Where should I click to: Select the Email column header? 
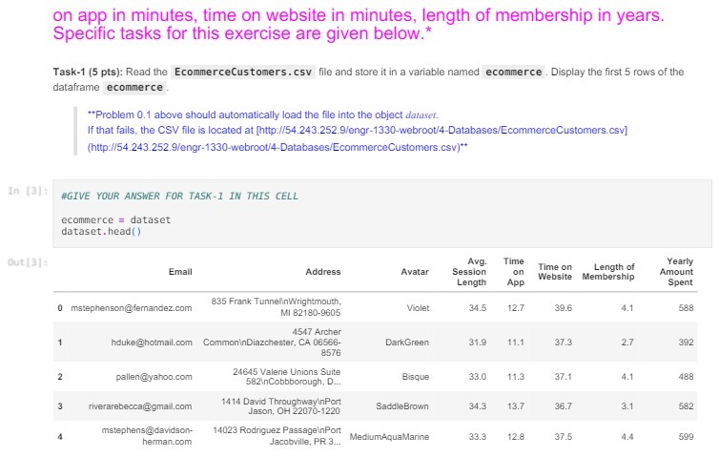[x=180, y=272]
